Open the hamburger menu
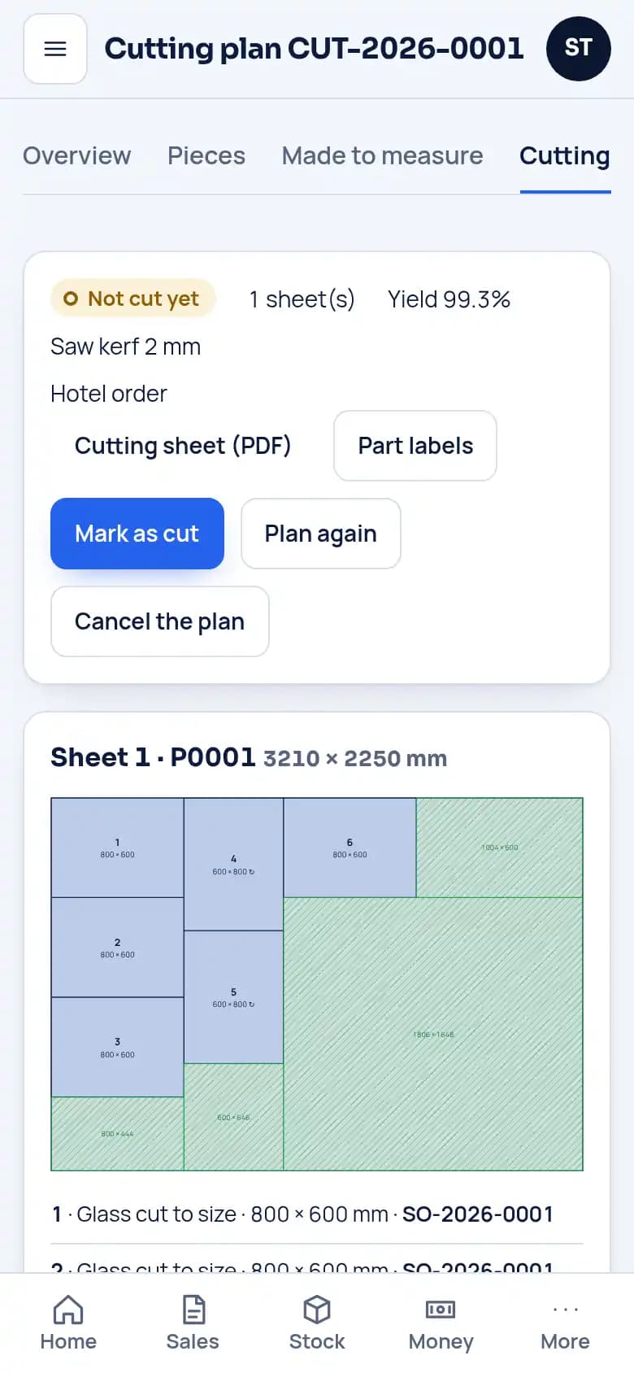Image resolution: width=634 pixels, height=1373 pixels. click(x=55, y=49)
